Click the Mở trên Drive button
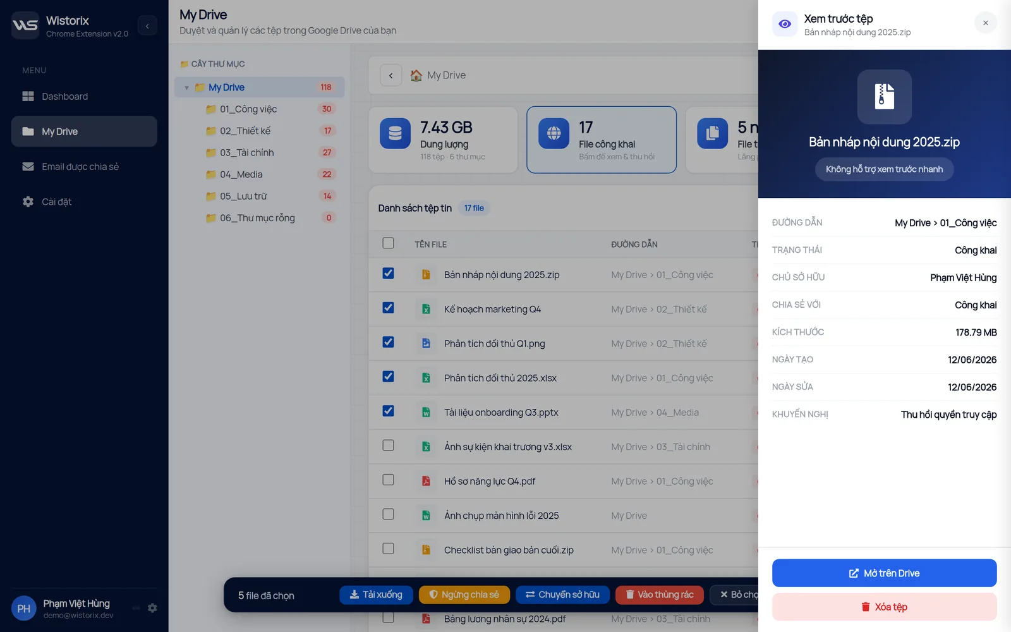The height and width of the screenshot is (632, 1011). click(884, 573)
